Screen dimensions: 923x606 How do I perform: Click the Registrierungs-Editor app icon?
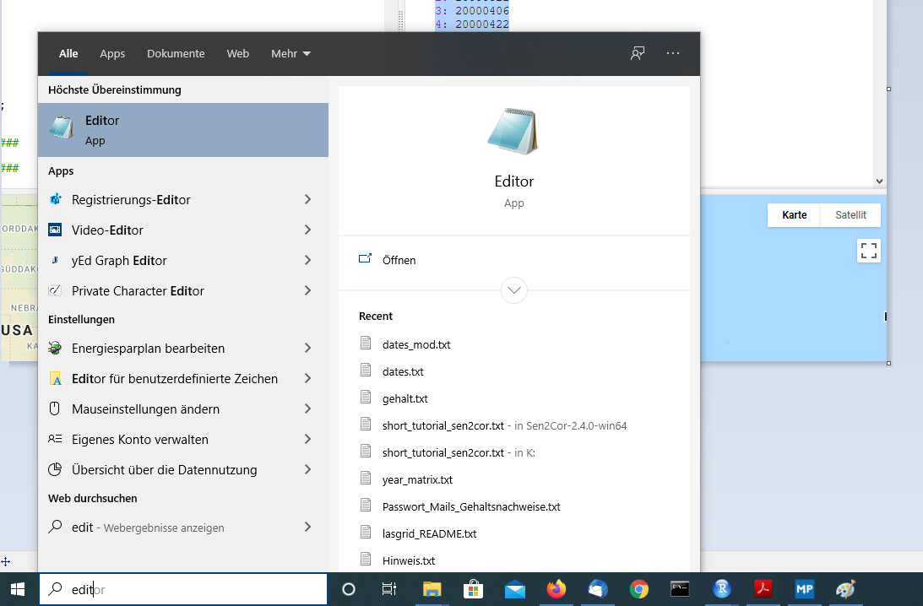point(56,199)
